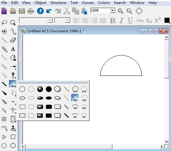
Task: Select the filled black rectangle shape
Action: pos(49,116)
